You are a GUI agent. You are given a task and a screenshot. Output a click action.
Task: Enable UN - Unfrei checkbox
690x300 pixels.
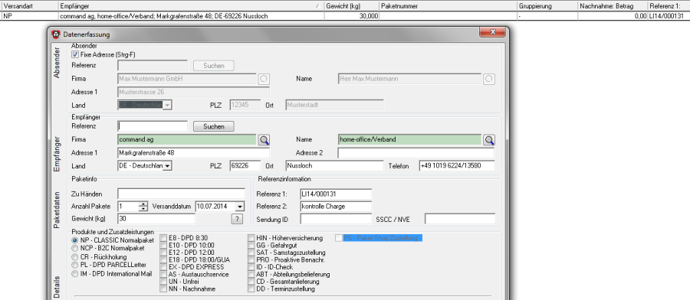[x=163, y=282]
